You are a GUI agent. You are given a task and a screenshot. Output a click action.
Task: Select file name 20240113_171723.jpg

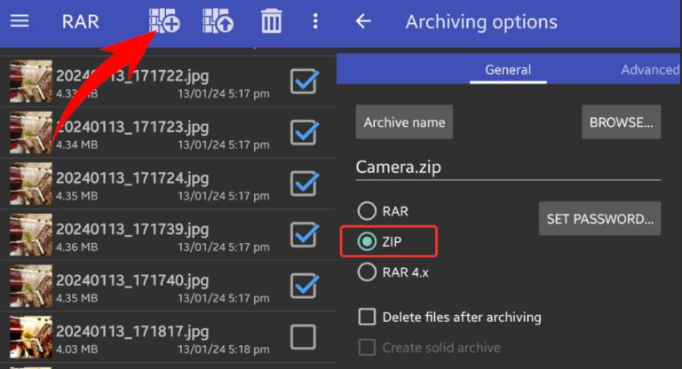[132, 127]
